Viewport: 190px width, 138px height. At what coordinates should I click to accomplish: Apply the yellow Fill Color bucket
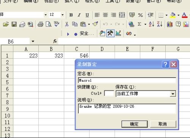173,15
